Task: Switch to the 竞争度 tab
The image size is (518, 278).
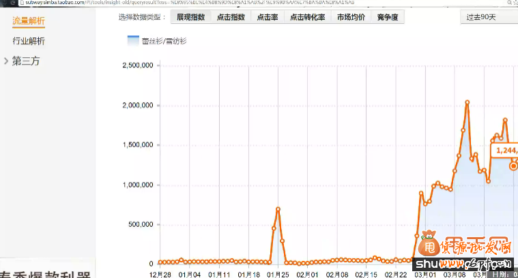Action: click(387, 18)
